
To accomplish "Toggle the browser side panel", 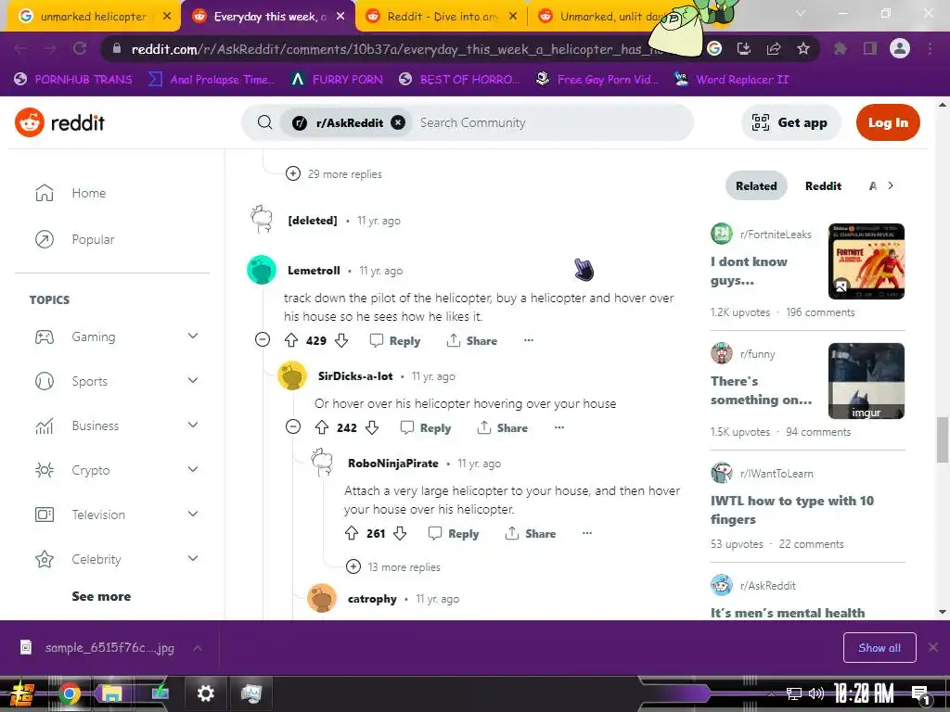I will (x=870, y=48).
